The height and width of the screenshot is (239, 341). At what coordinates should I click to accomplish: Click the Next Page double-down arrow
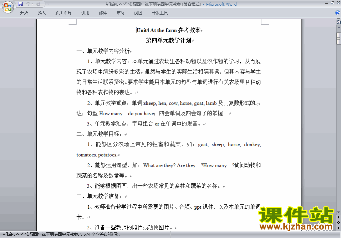coord(339,228)
